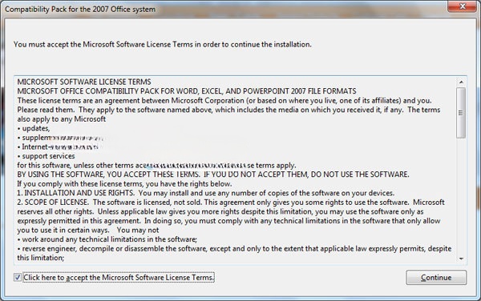Click the heading MICROSOFT SOFTWARE LICENSE TERMS
The height and width of the screenshot is (301, 481).
(84, 82)
